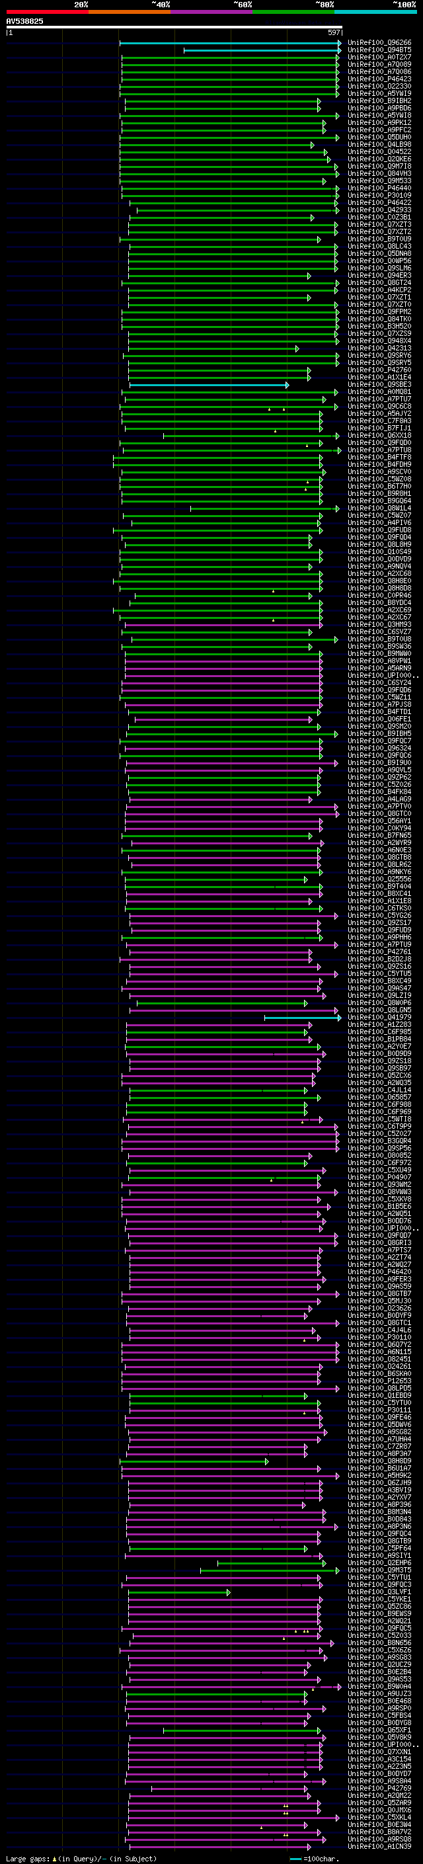Select hit label UniRef100_A7PJS8
Screen dimensions: 423x1864
coord(379,705)
